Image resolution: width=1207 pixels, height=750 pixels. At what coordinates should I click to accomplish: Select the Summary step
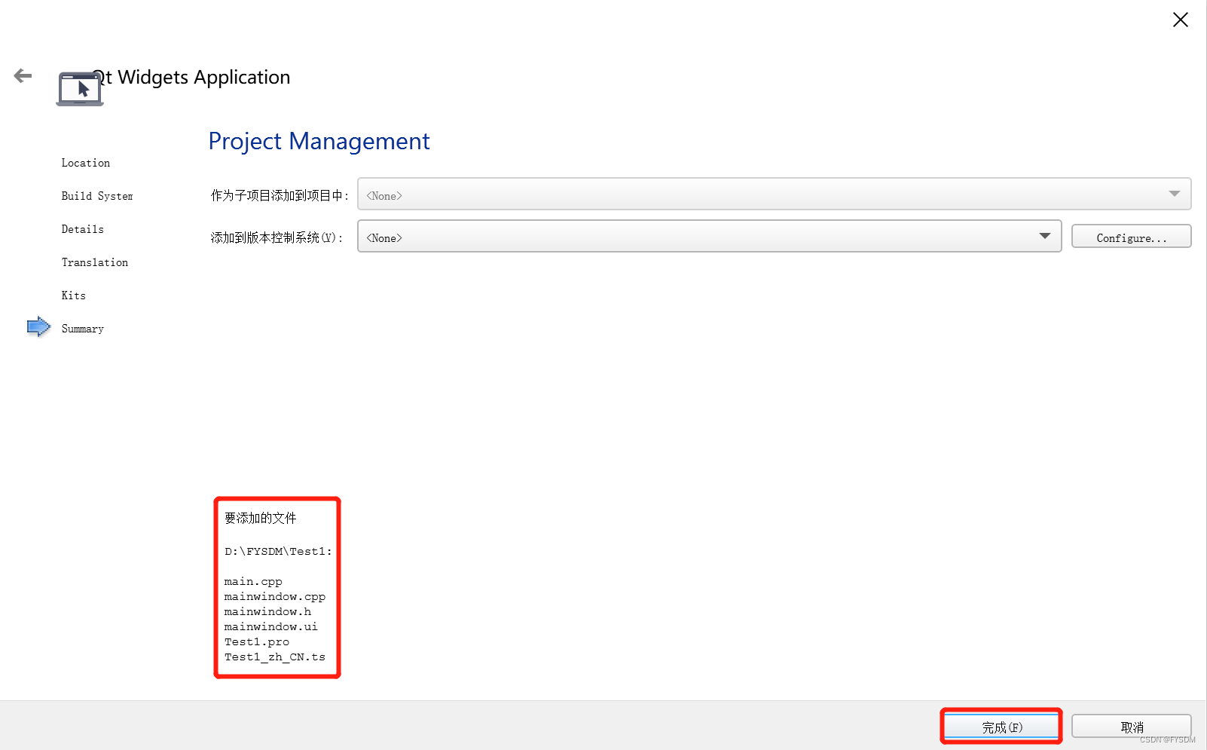83,329
